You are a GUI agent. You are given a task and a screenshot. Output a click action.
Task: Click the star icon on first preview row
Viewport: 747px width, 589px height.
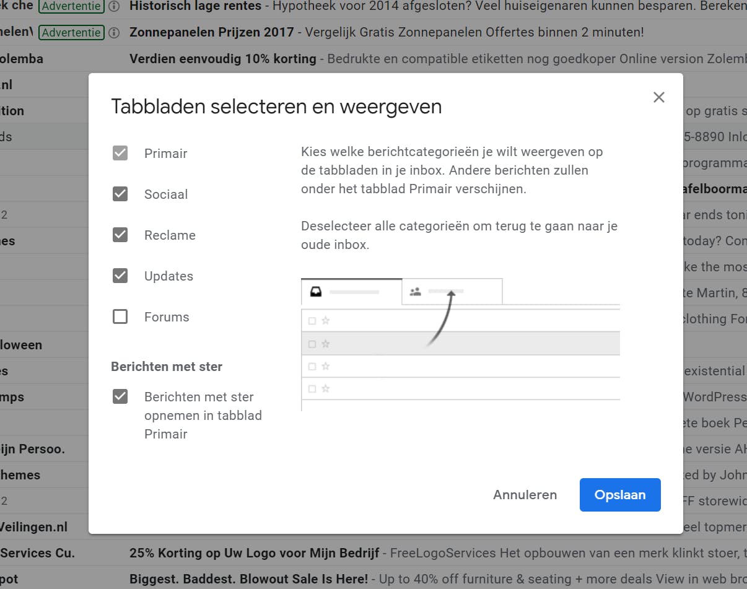[x=325, y=320]
